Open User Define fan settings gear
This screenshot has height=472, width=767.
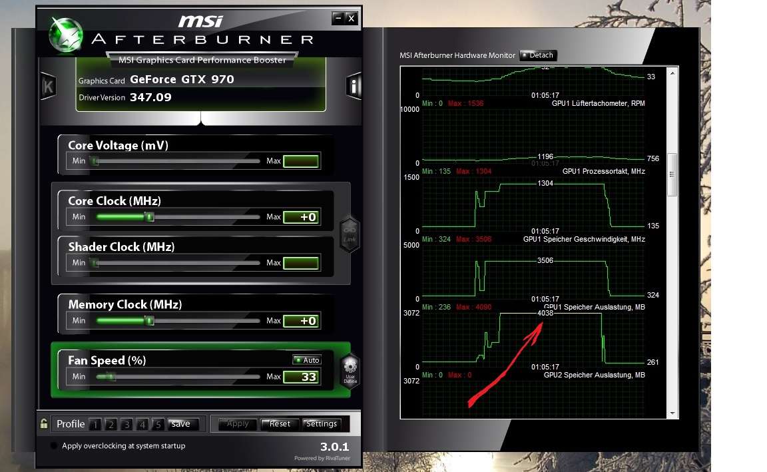click(350, 371)
